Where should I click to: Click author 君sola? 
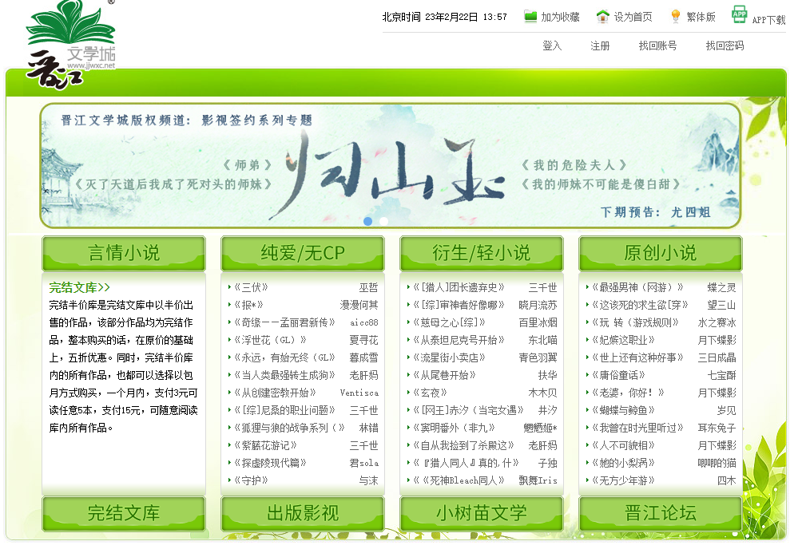click(363, 463)
